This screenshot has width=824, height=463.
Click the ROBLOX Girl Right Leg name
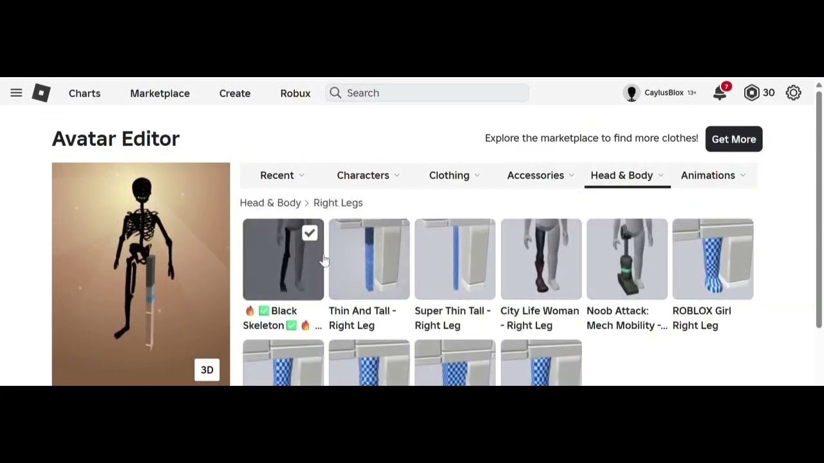(702, 318)
